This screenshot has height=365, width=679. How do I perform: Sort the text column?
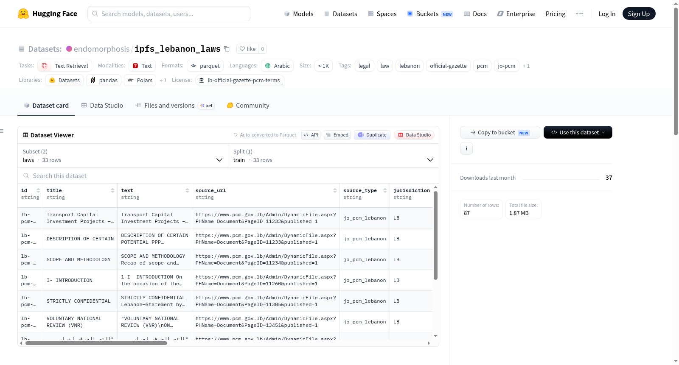click(x=187, y=190)
